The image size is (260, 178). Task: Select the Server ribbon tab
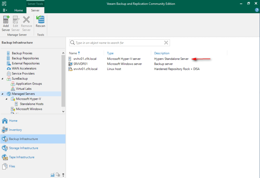[x=35, y=10]
